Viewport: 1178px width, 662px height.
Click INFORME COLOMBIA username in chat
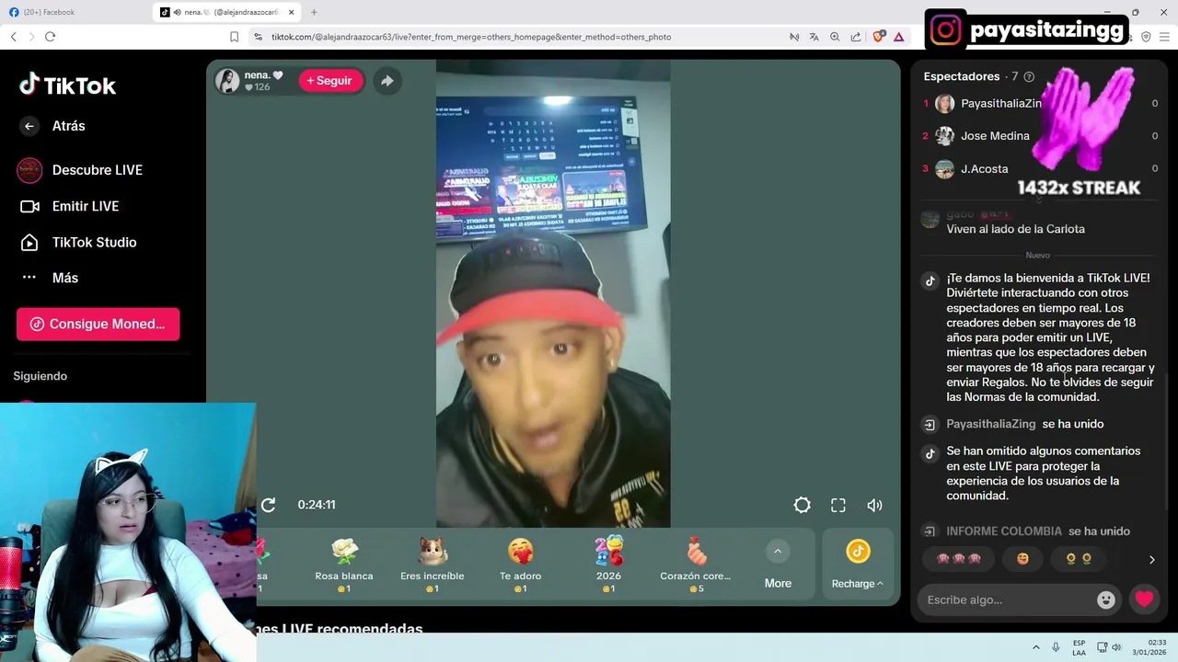(x=1004, y=531)
